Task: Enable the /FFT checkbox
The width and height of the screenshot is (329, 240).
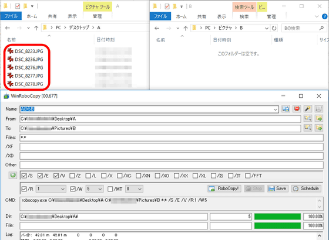Action: pyautogui.click(x=248, y=176)
